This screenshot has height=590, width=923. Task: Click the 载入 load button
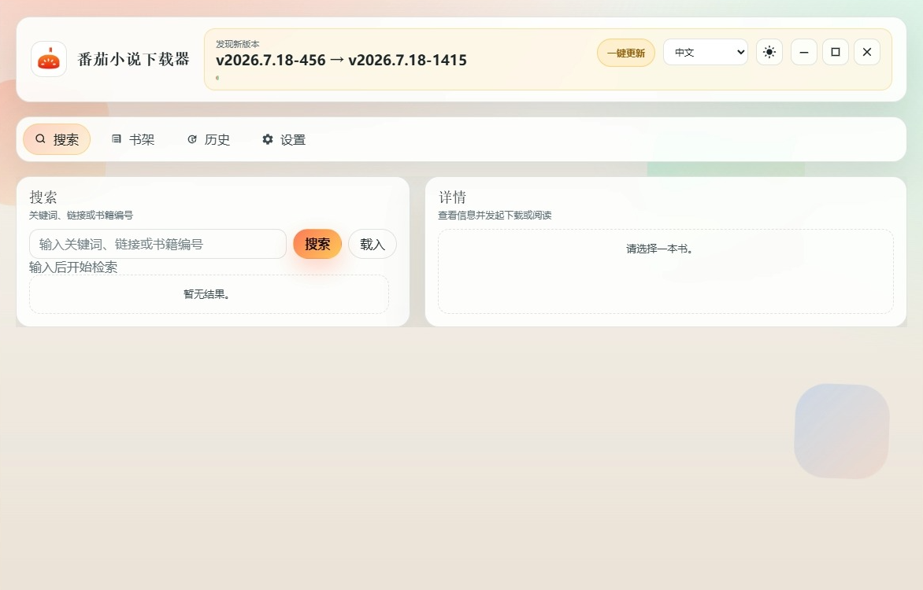coord(372,244)
